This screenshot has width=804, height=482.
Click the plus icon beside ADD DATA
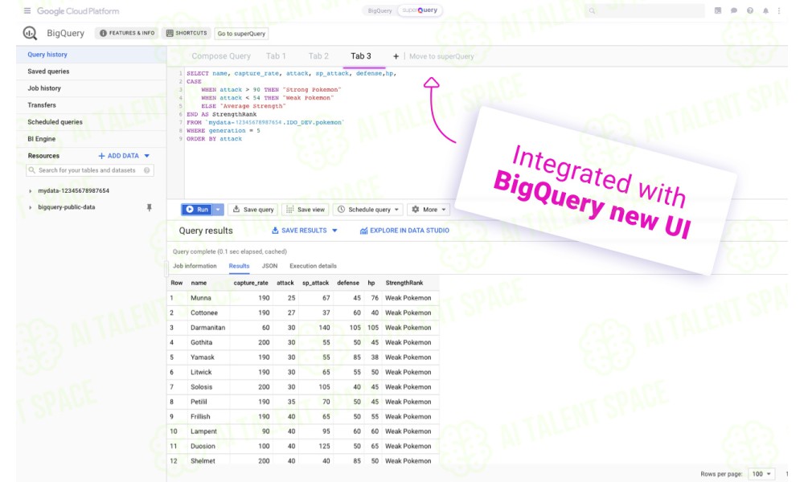(x=101, y=156)
